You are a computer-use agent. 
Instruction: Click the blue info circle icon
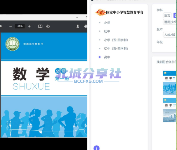[x=97, y=148]
